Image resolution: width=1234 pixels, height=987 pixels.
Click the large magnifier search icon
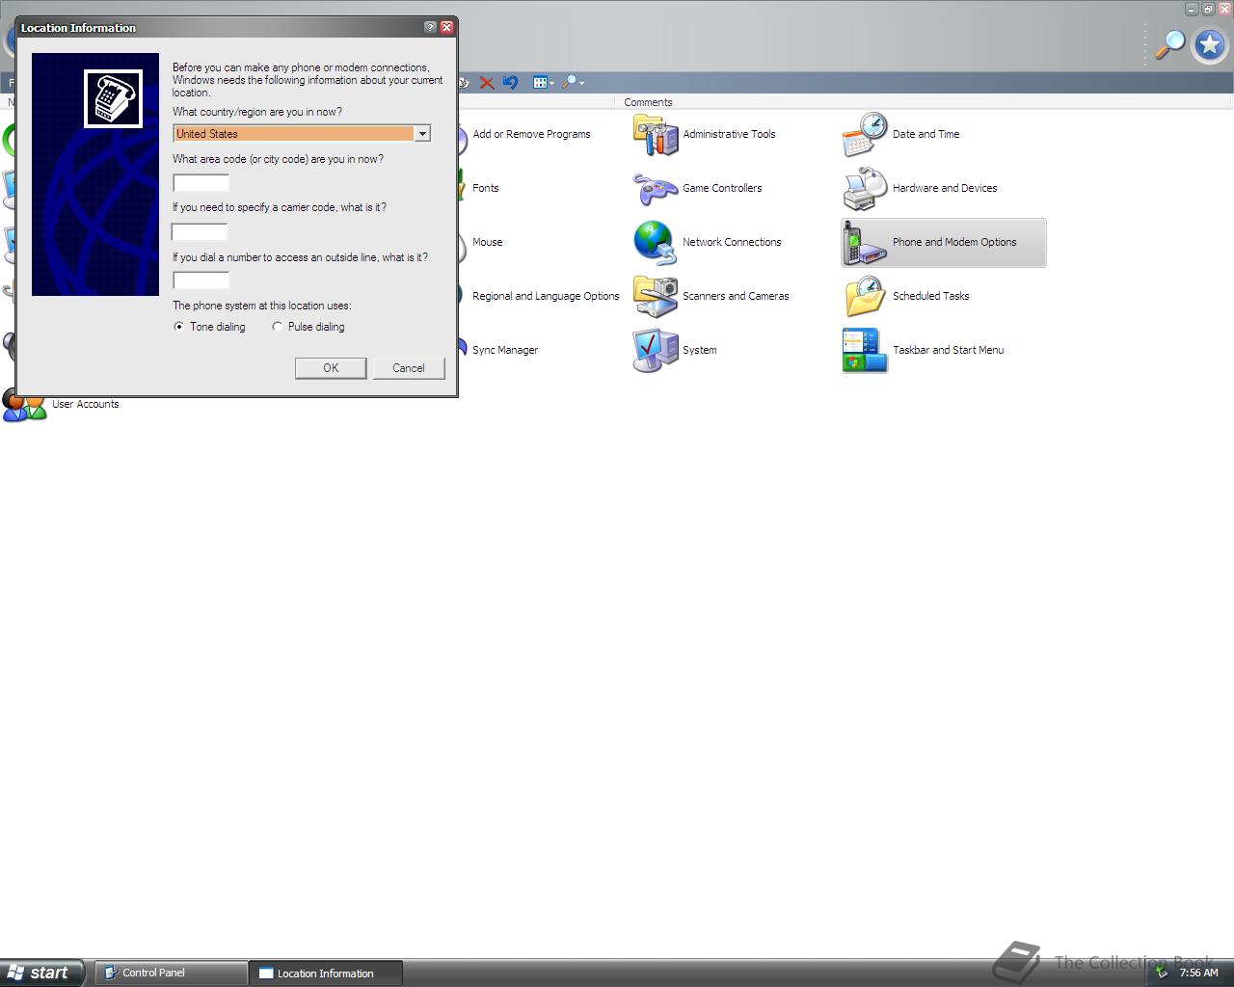click(x=1170, y=44)
